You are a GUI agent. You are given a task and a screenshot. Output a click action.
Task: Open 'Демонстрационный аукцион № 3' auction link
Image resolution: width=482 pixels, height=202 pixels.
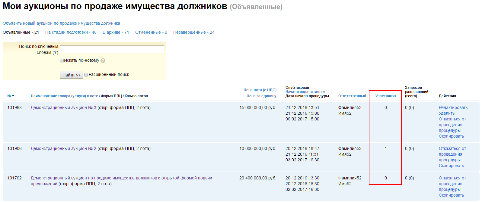click(x=63, y=107)
